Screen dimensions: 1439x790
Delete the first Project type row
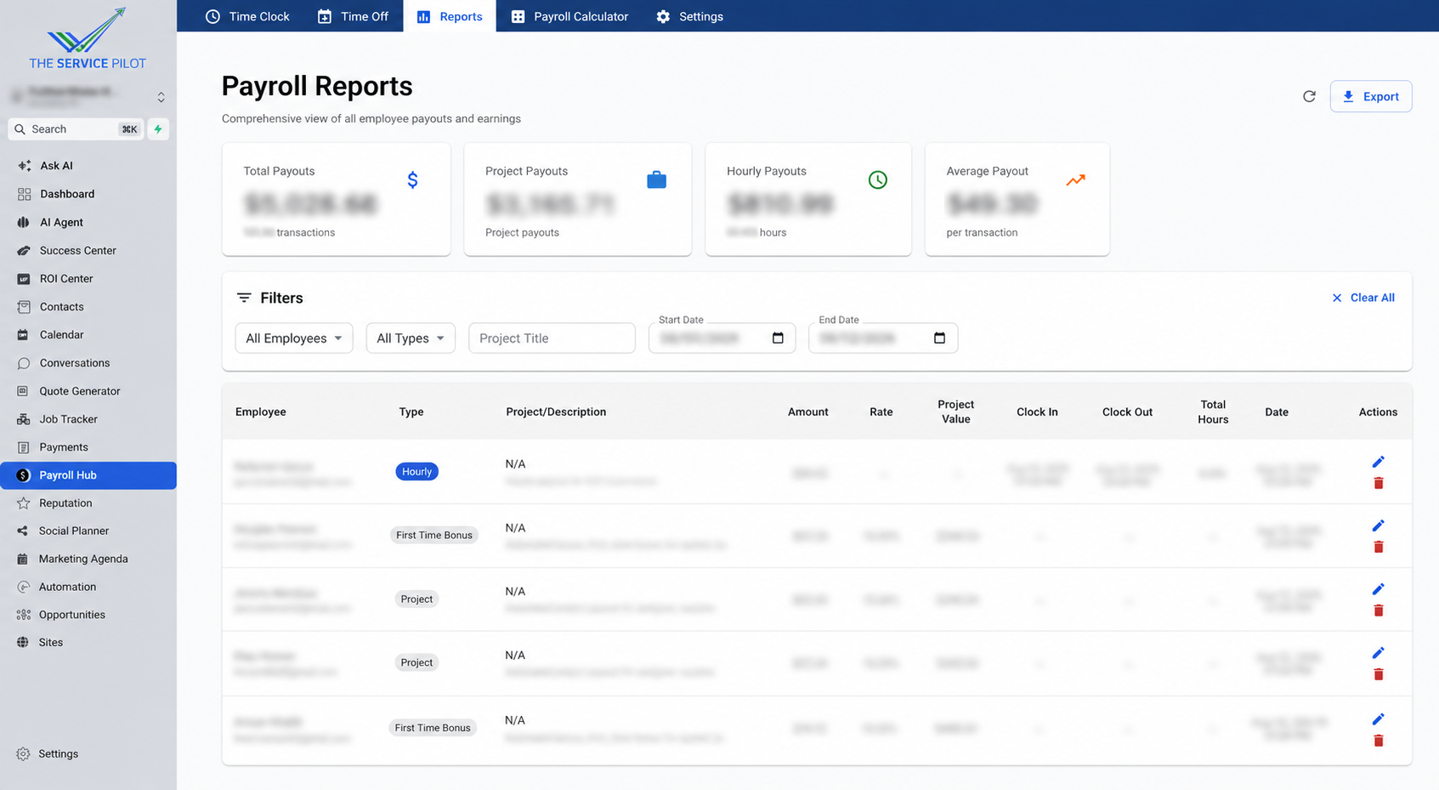point(1378,611)
